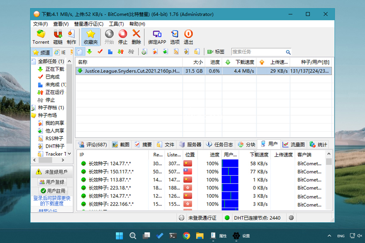This screenshot has width=365, height=243.
Task: Select 已完成 in the sidebar
Action: pyautogui.click(x=52, y=77)
